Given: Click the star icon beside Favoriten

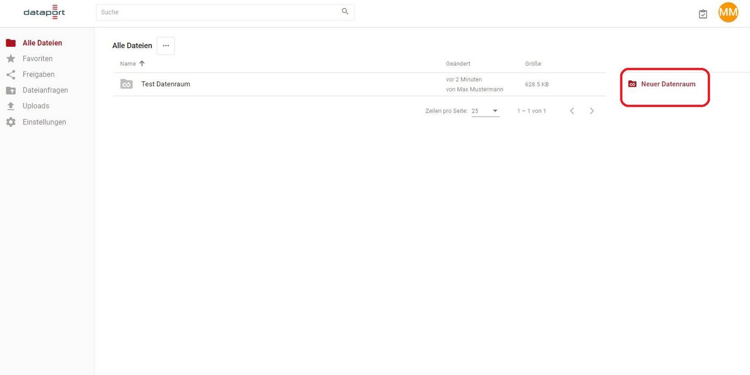Looking at the screenshot, I should [11, 59].
